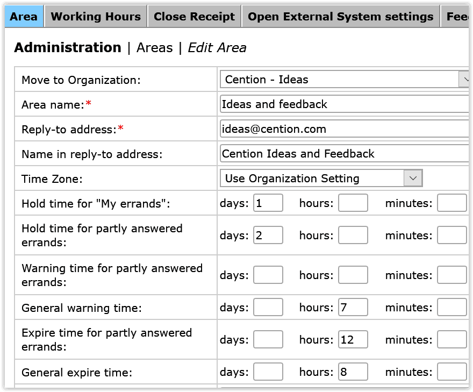Select days field for partly answered hold time
Viewport: 473px width, 392px height.
click(268, 236)
